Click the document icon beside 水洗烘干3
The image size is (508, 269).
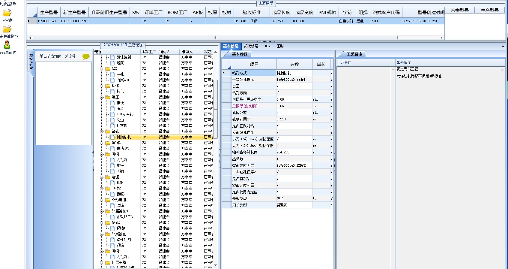113,217
